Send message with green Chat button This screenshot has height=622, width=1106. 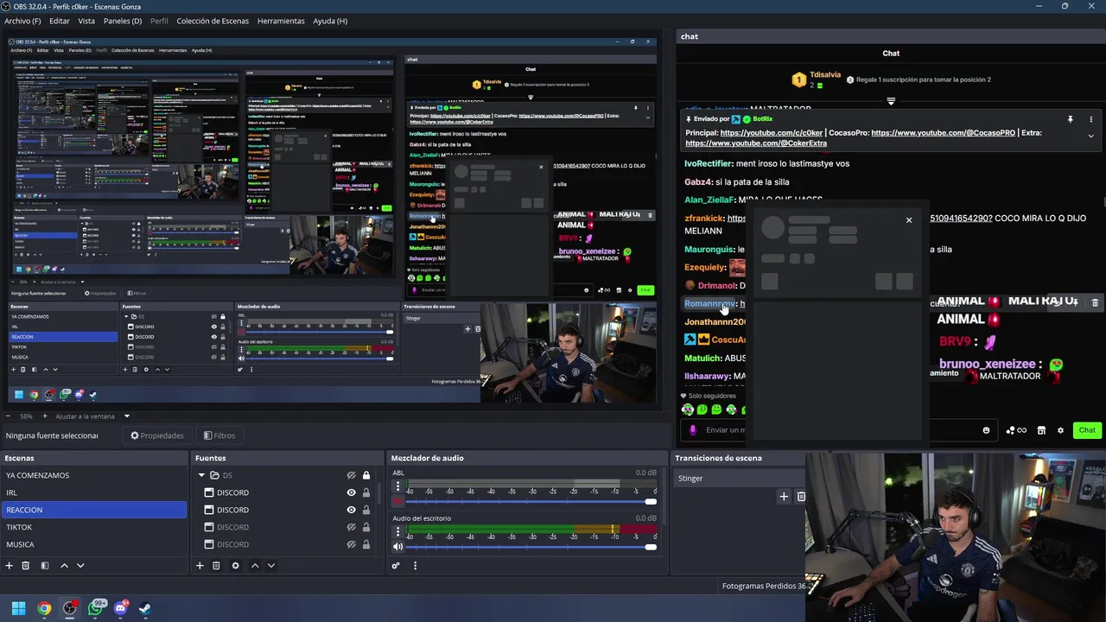(1087, 430)
